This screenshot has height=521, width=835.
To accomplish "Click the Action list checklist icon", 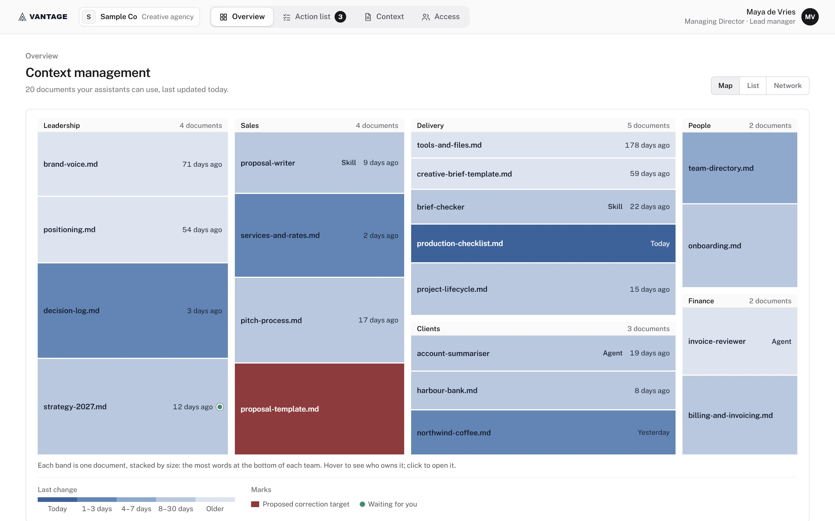I will (286, 17).
